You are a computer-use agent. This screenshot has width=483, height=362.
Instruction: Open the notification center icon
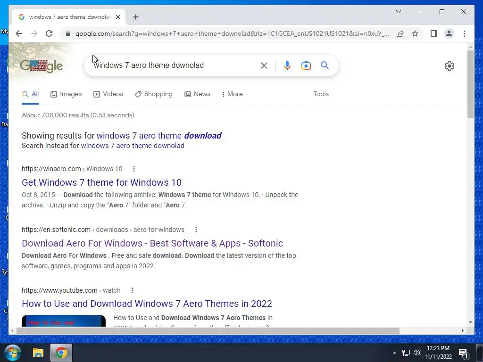(x=463, y=353)
